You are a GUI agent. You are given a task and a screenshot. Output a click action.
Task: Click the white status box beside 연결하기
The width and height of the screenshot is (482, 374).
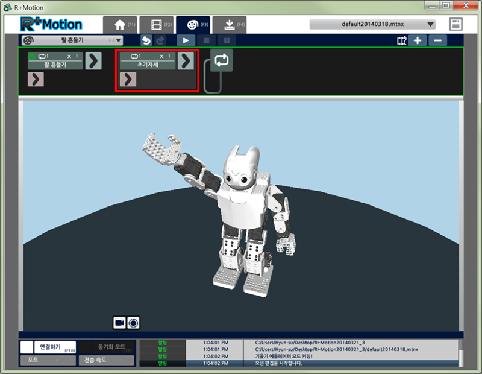pos(27,347)
